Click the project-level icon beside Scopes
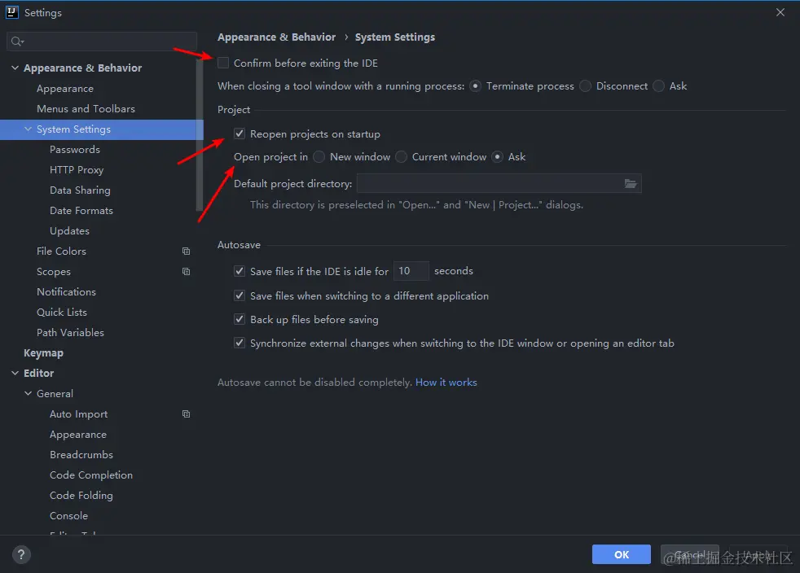Viewport: 800px width, 573px height. pyautogui.click(x=187, y=272)
